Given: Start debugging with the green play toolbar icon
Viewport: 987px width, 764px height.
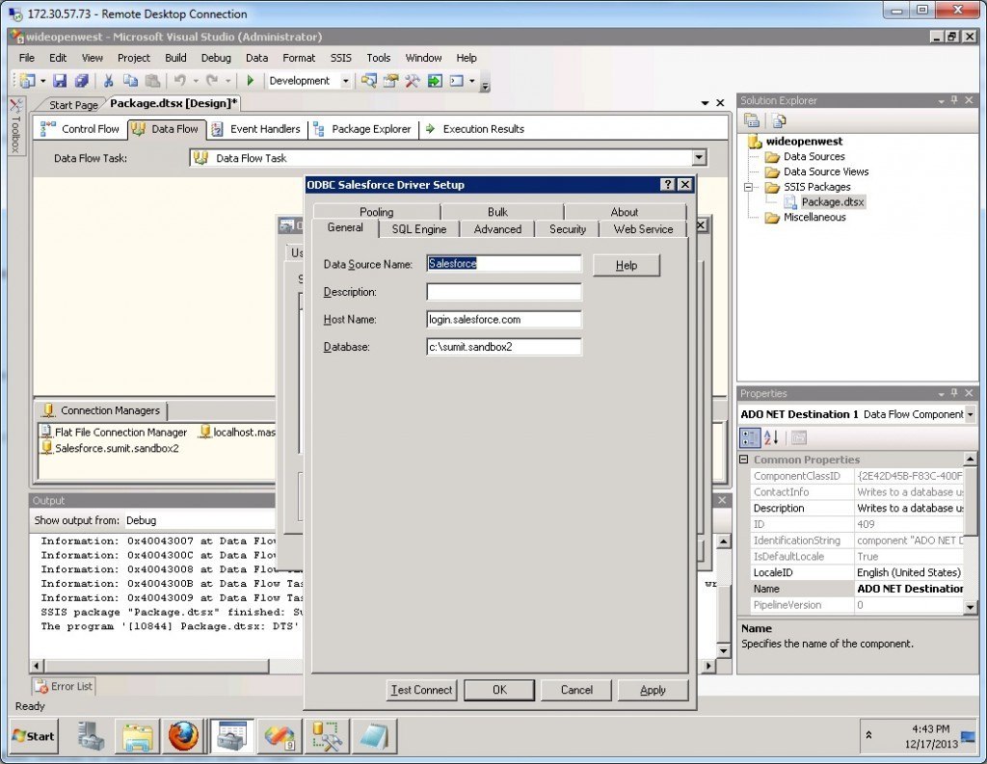Looking at the screenshot, I should coord(251,80).
